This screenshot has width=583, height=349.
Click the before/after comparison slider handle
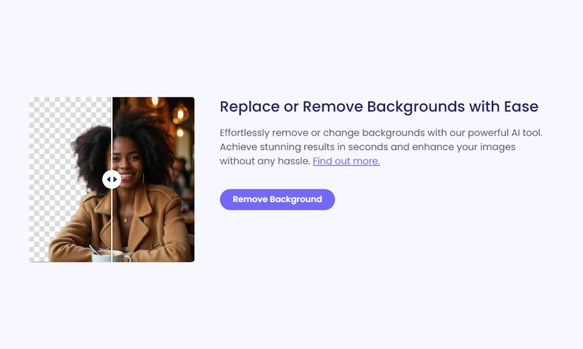[112, 179]
